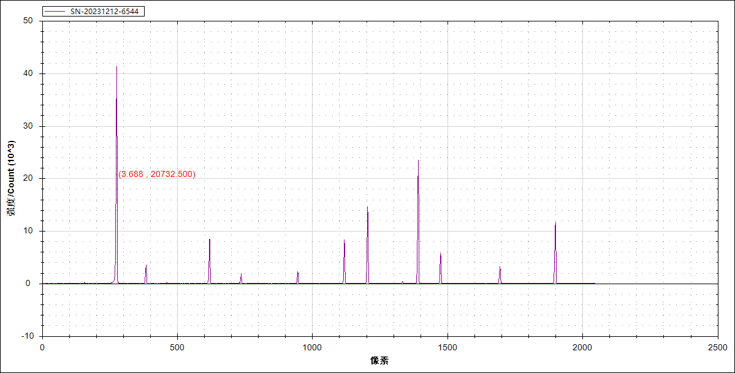Viewport: 735px width, 373px height.
Task: Click the y-axis tick label -10
Action: (x=27, y=336)
